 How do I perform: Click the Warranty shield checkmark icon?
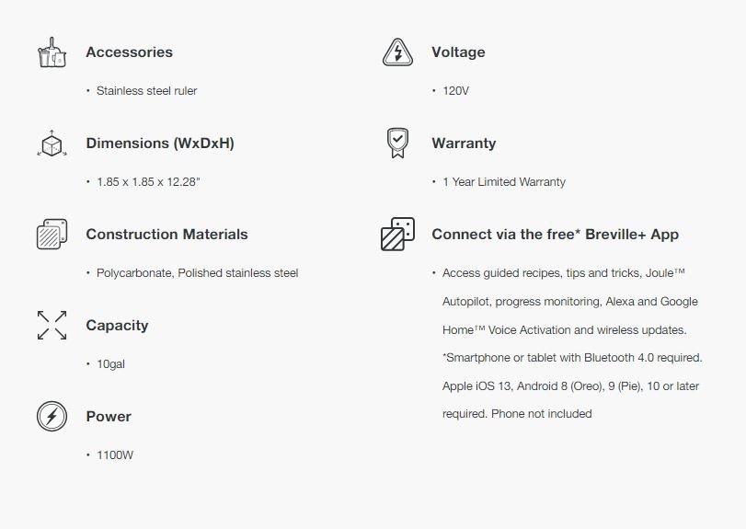coord(397,143)
